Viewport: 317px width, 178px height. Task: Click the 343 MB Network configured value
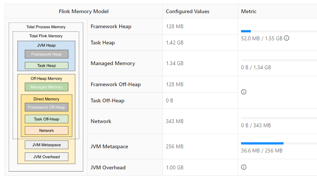point(174,122)
